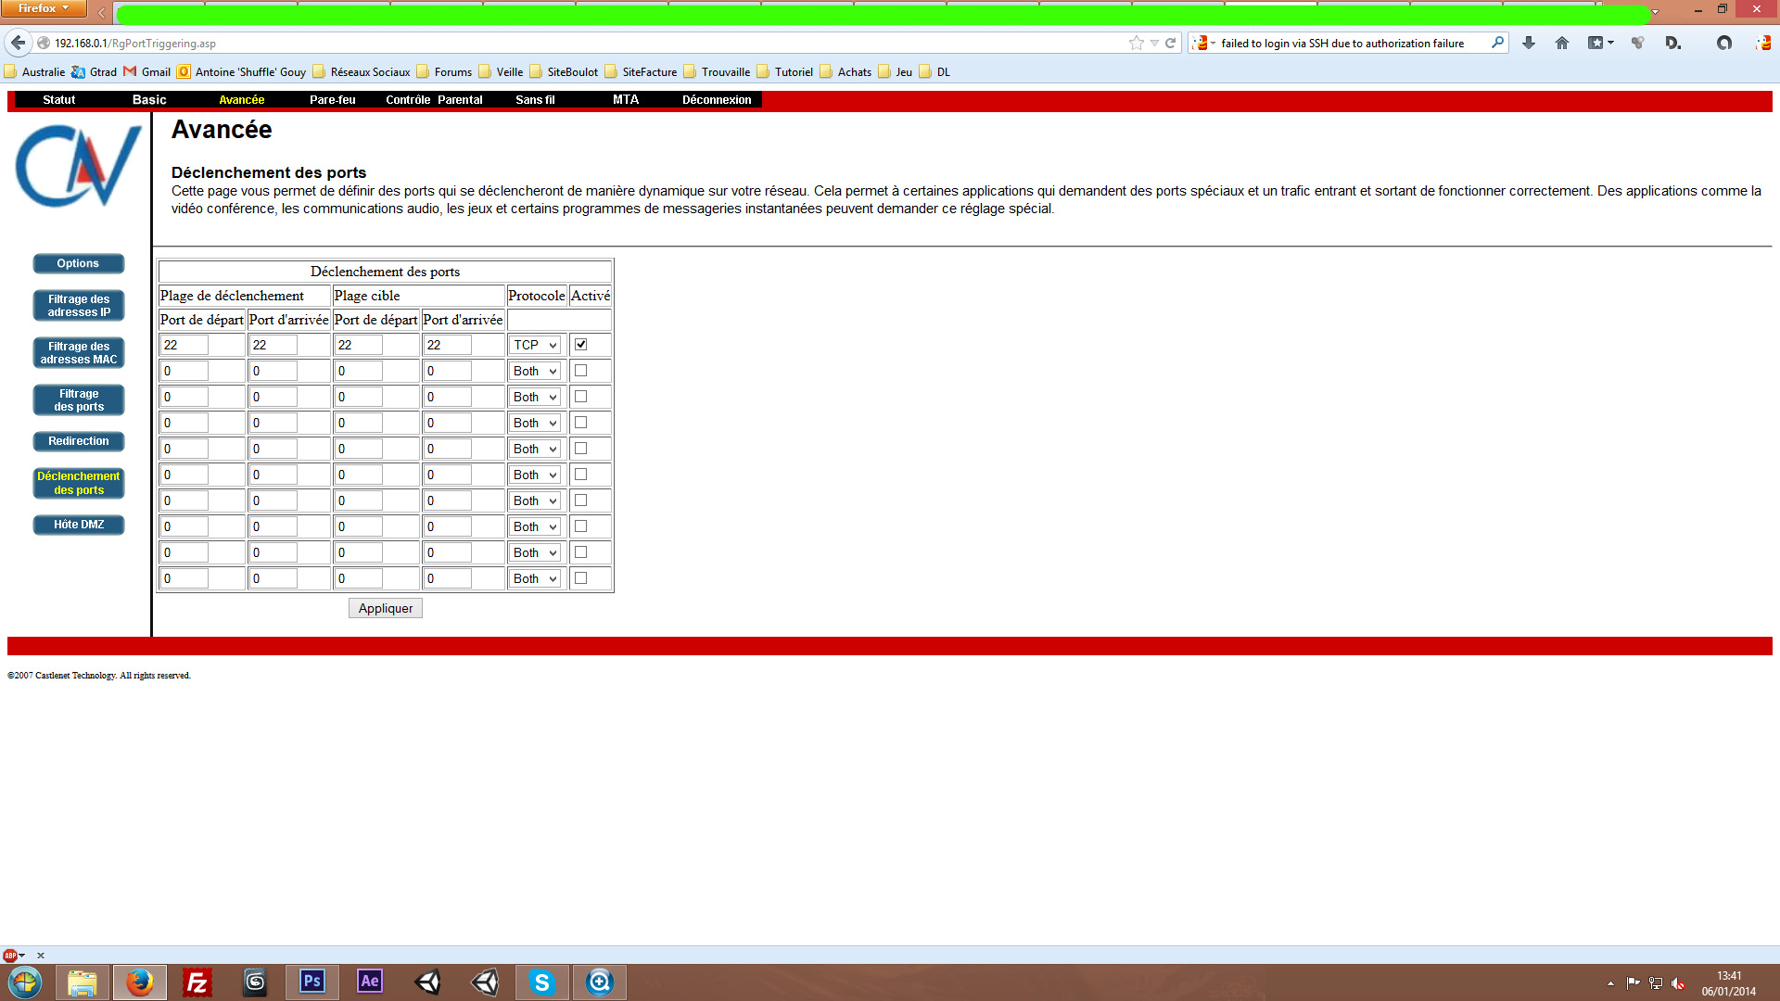
Task: Go to the Firefox home page icon
Action: tap(1562, 43)
